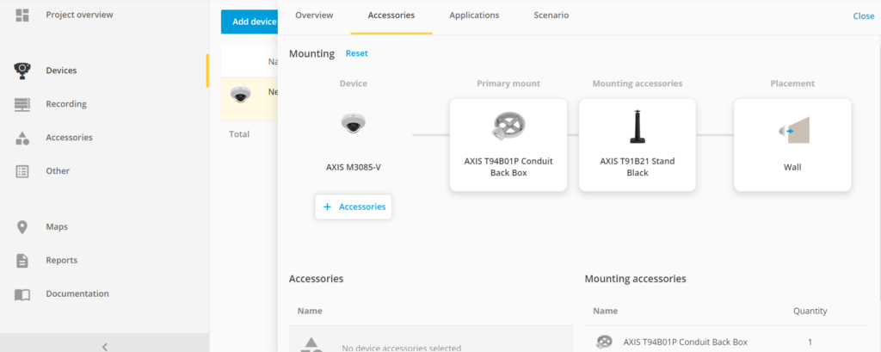Screen dimensions: 881x352
Task: Click the Accessories shapes icon in sidebar
Action: click(x=22, y=138)
